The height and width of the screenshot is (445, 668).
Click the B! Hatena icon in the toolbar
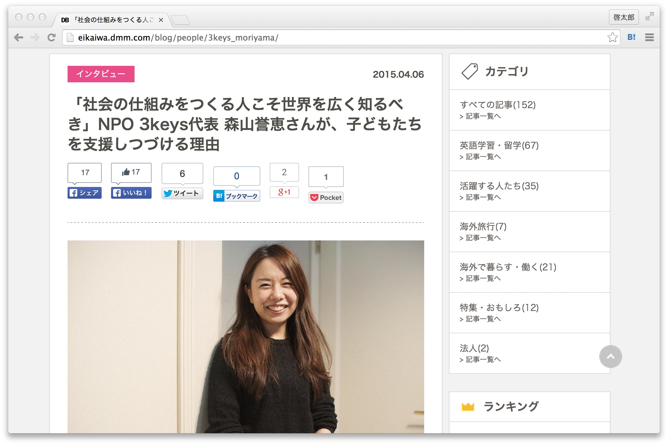click(631, 37)
